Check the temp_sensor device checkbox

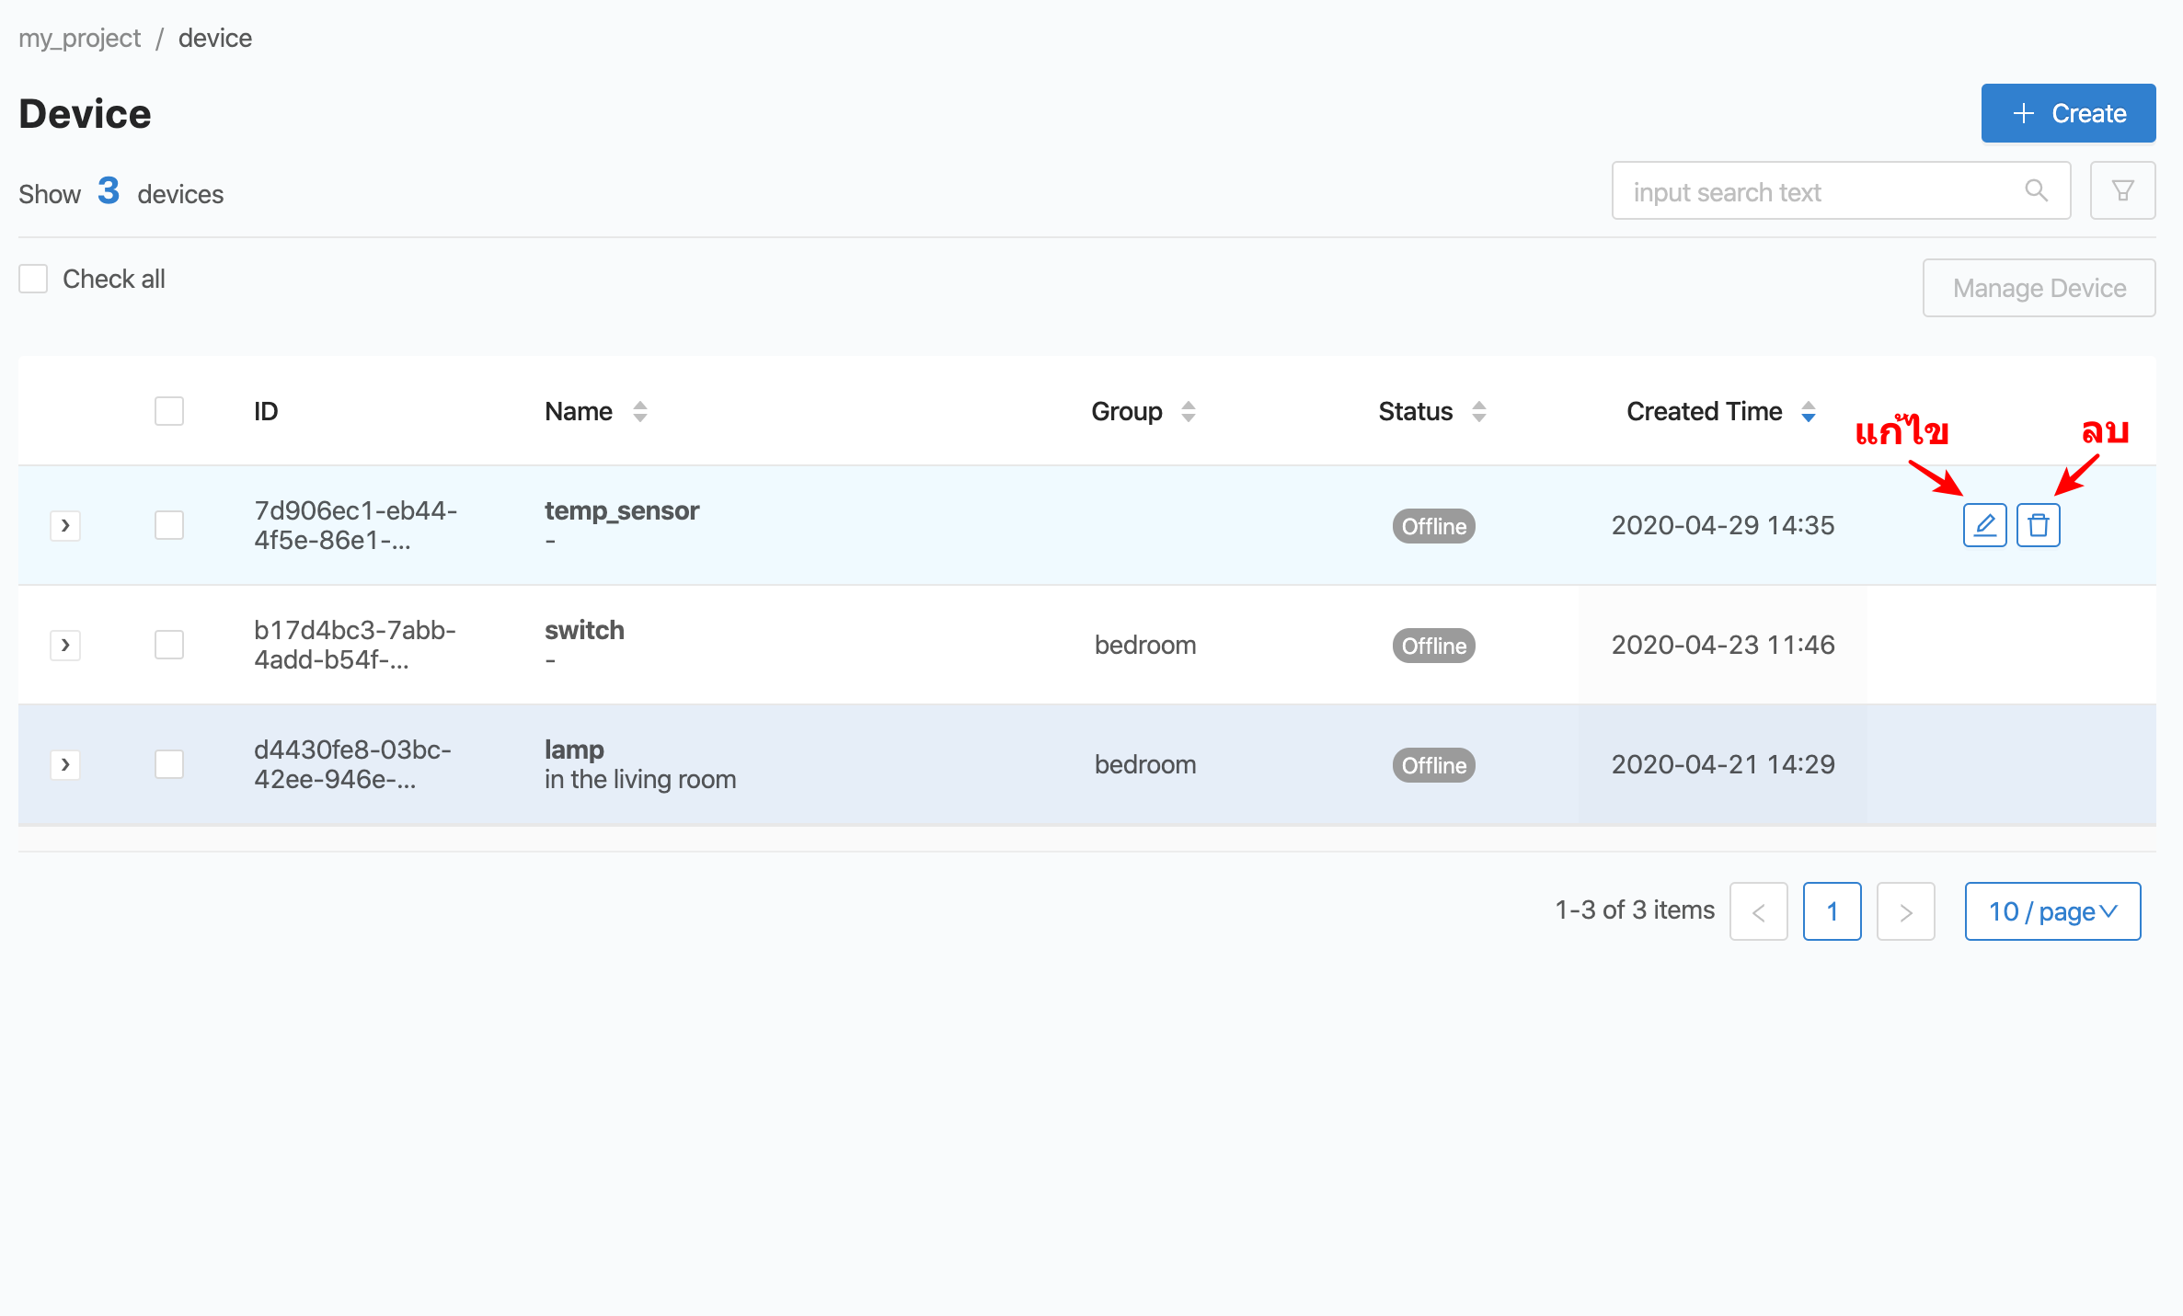coord(168,524)
